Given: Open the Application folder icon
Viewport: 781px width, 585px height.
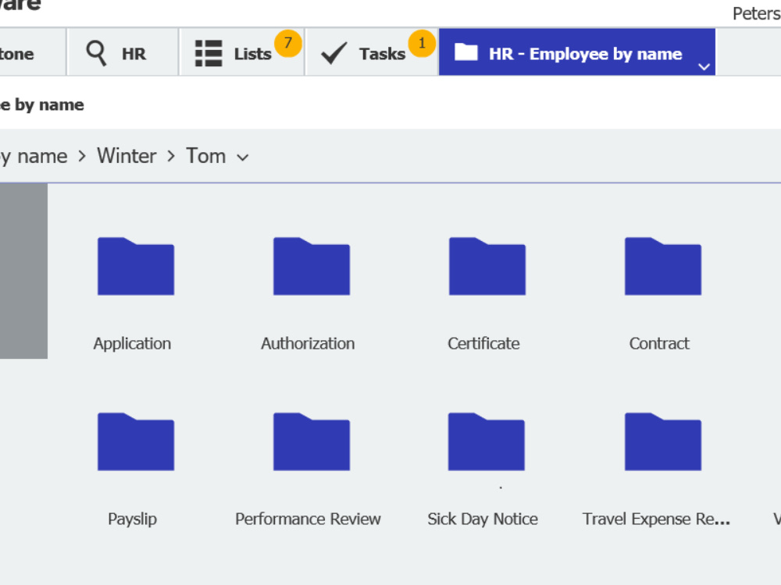Looking at the screenshot, I should 135,266.
